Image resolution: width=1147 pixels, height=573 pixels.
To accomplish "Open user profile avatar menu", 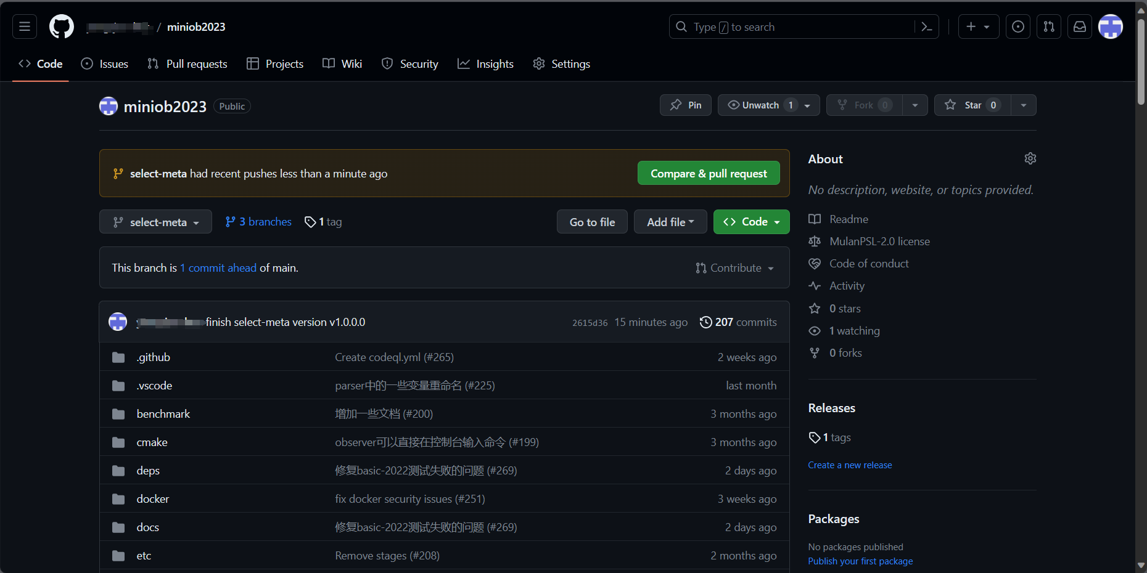I will click(x=1111, y=26).
